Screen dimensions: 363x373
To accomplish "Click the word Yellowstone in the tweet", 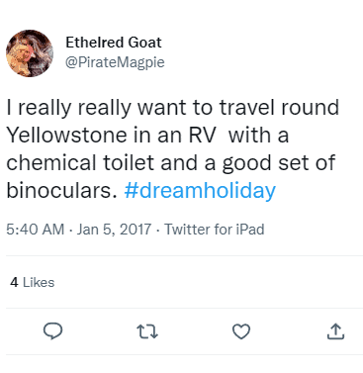I will coord(67,136).
